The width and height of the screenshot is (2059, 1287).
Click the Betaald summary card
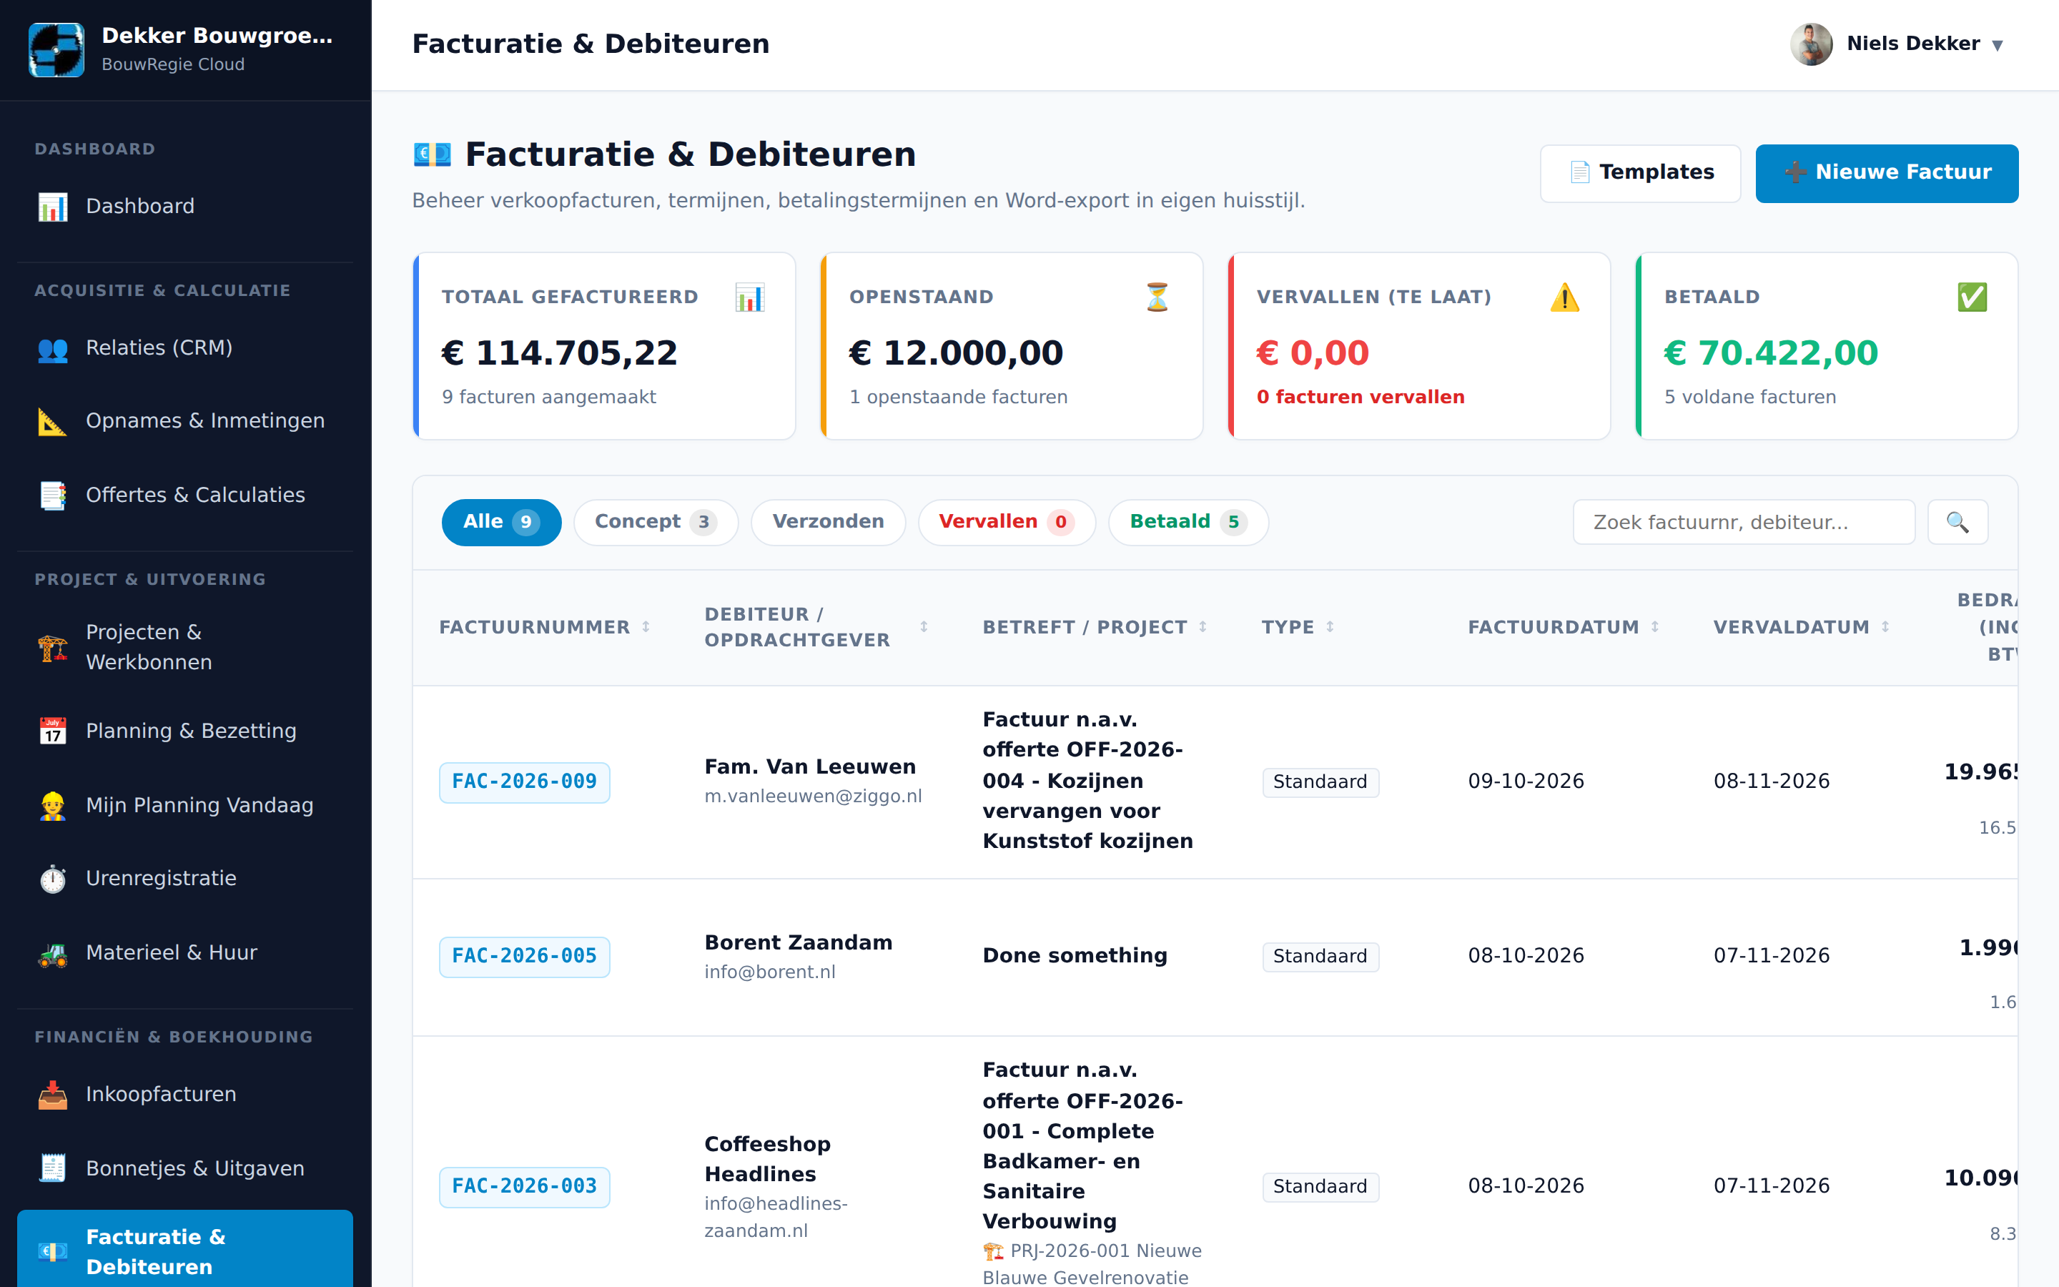[1827, 347]
